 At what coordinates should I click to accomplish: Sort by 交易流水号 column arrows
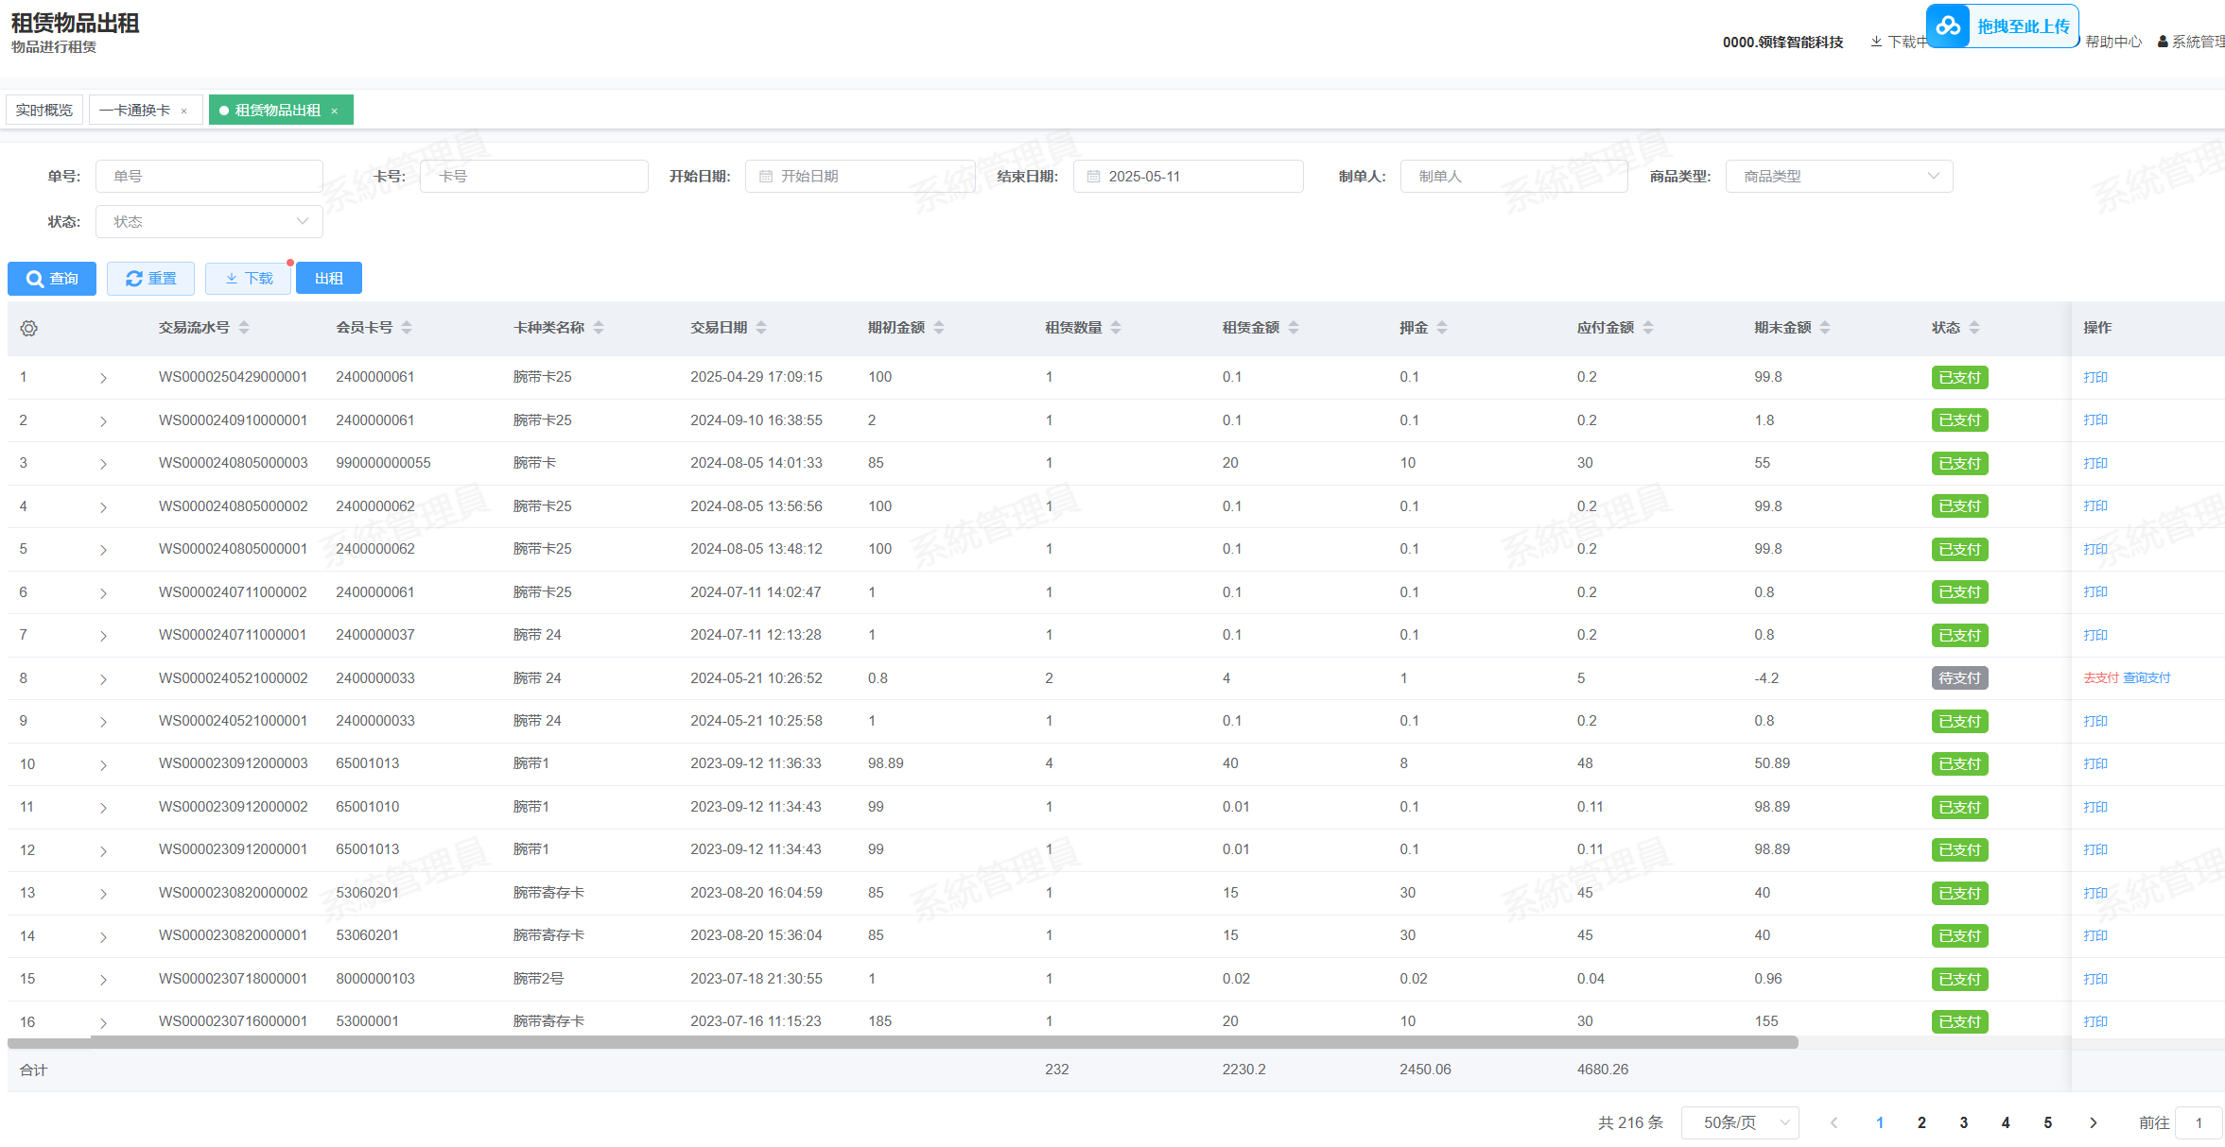tap(244, 328)
